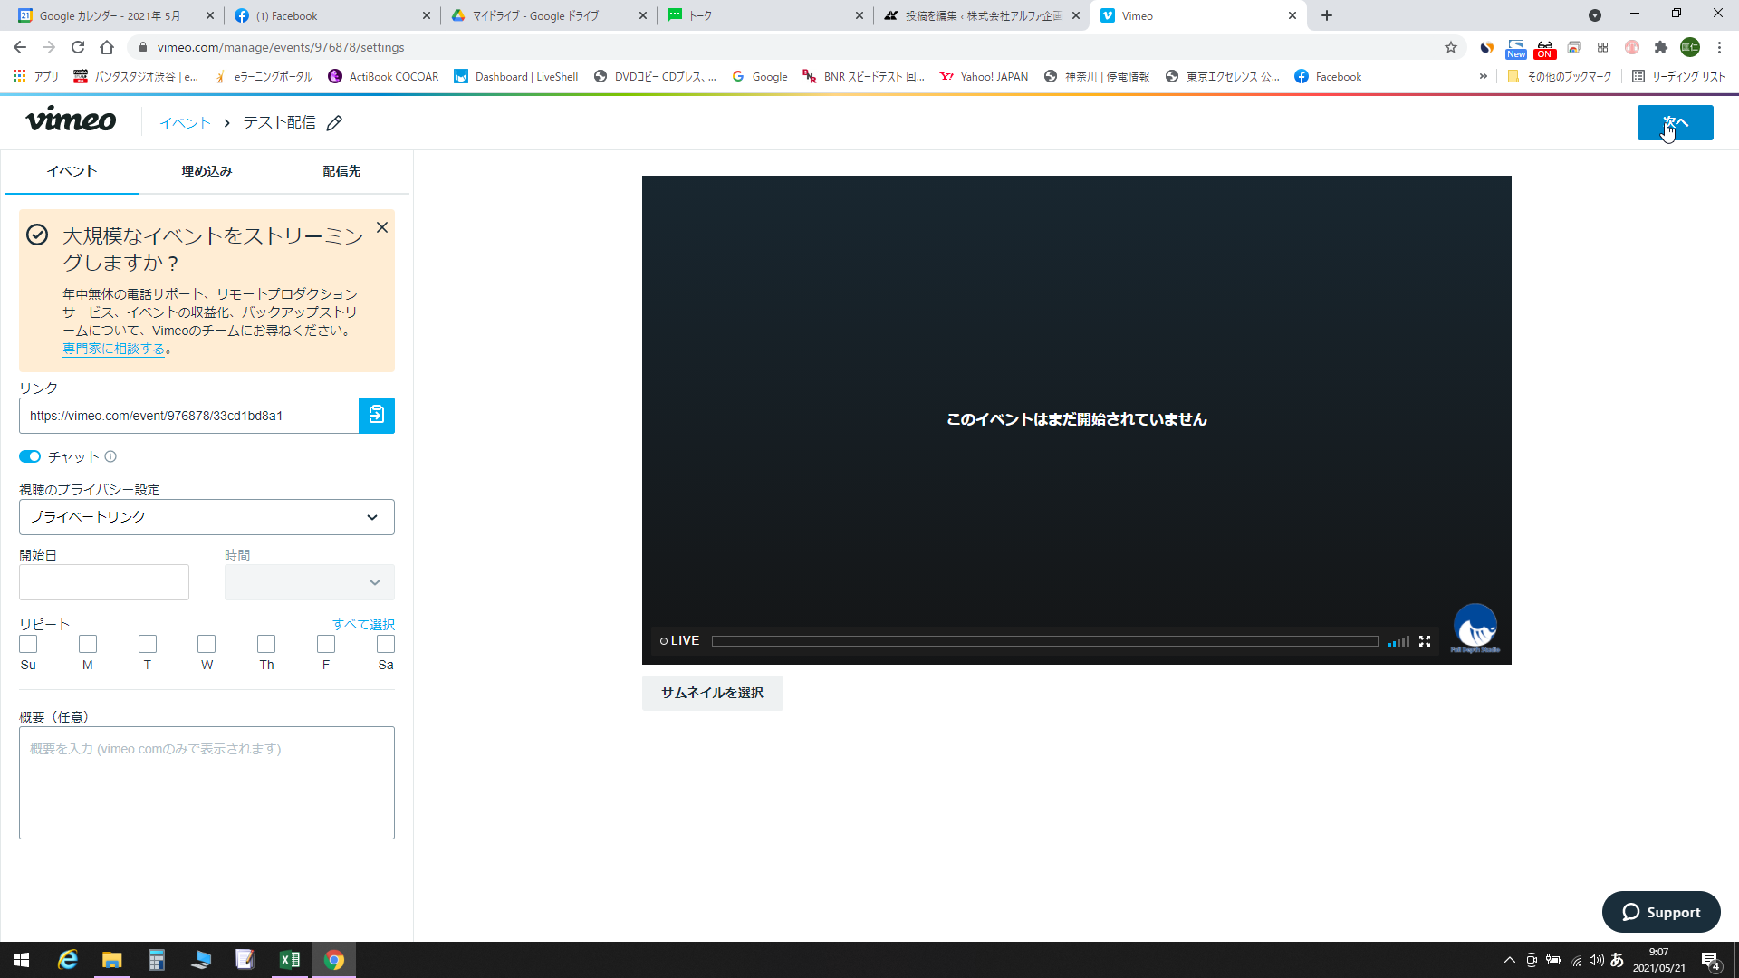The image size is (1739, 978).
Task: Reload the page
Action: point(78,47)
